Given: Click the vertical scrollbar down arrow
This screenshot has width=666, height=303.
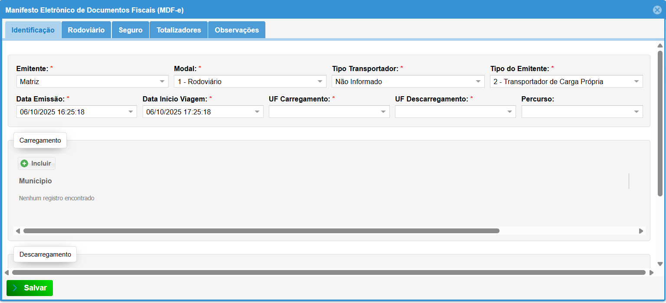Looking at the screenshot, I should 660,264.
